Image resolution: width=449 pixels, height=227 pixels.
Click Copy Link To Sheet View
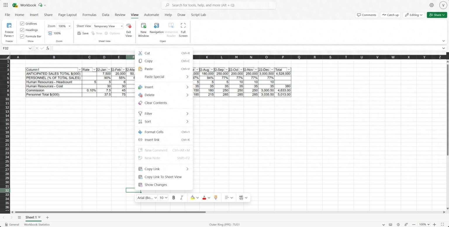[164, 177]
